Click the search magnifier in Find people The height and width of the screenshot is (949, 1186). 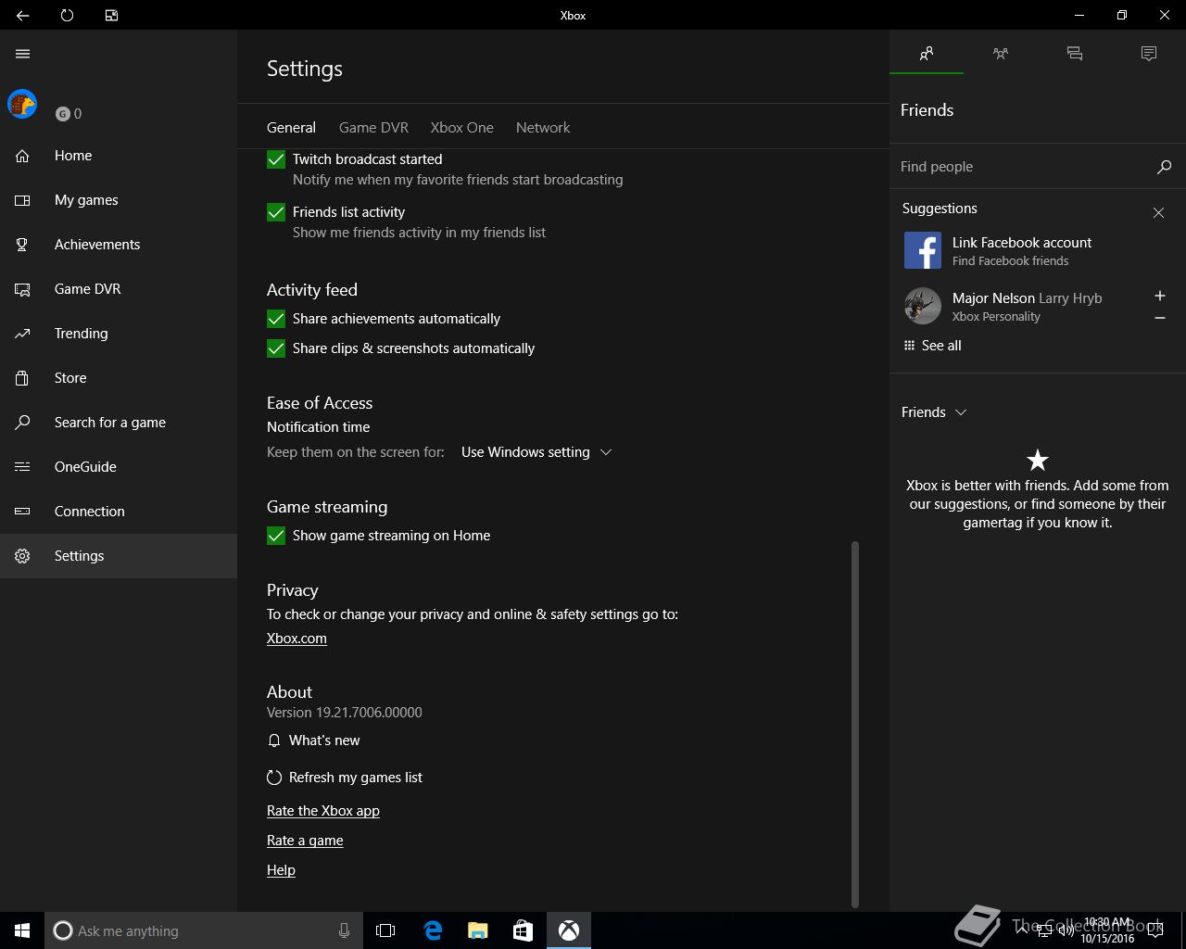pos(1164,167)
